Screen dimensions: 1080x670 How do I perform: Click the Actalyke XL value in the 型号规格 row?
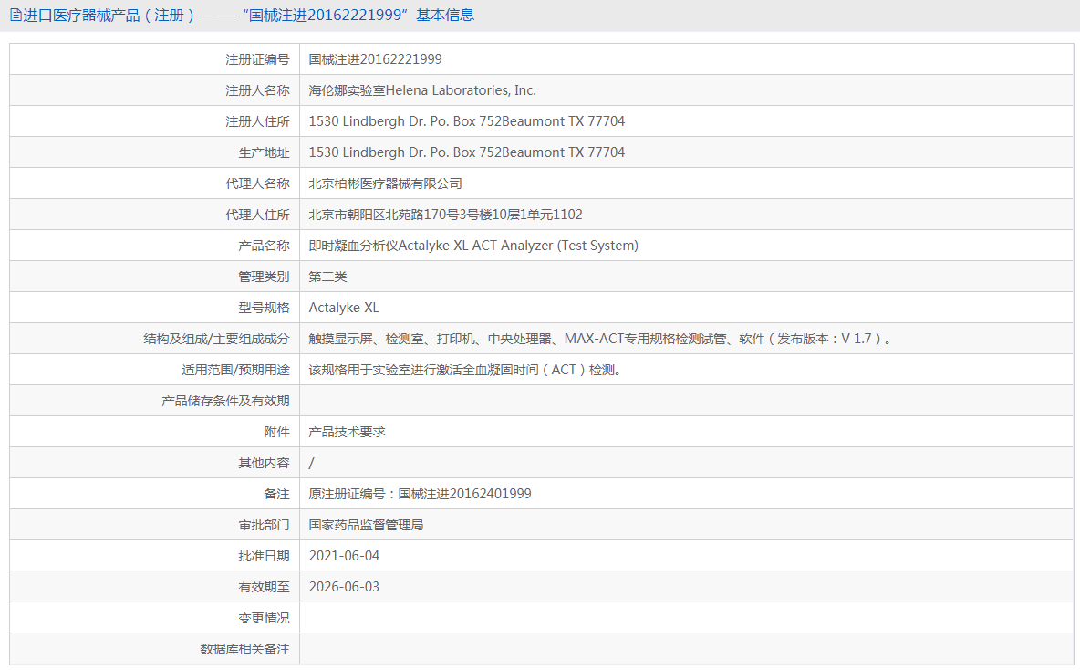(344, 309)
